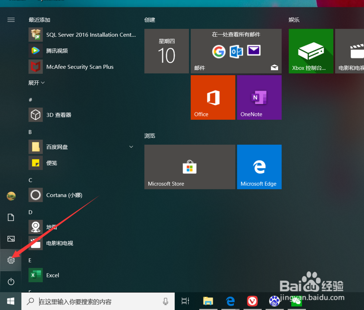Open the Start menu hamburger icon
Screen dimensions: 364x310
[11, 20]
